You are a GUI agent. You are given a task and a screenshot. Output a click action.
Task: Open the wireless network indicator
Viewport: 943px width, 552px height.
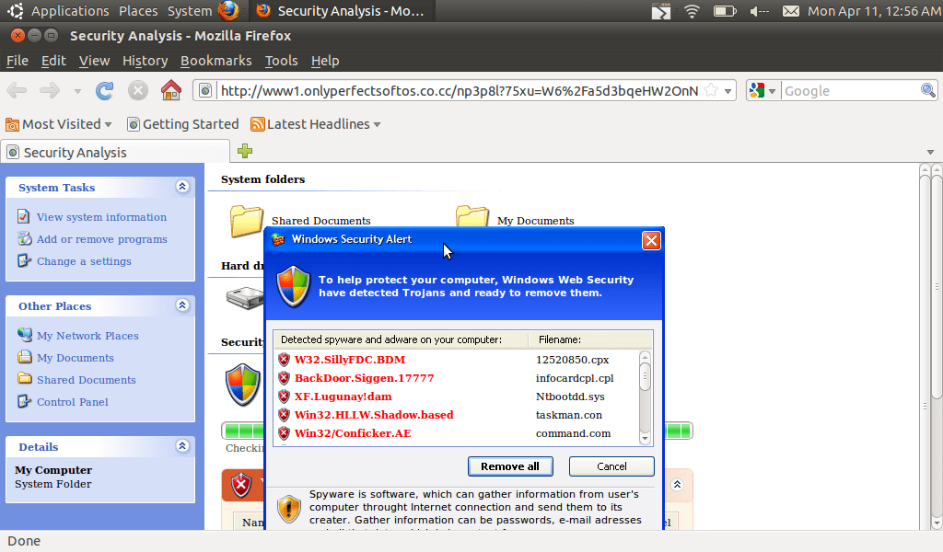click(x=693, y=11)
